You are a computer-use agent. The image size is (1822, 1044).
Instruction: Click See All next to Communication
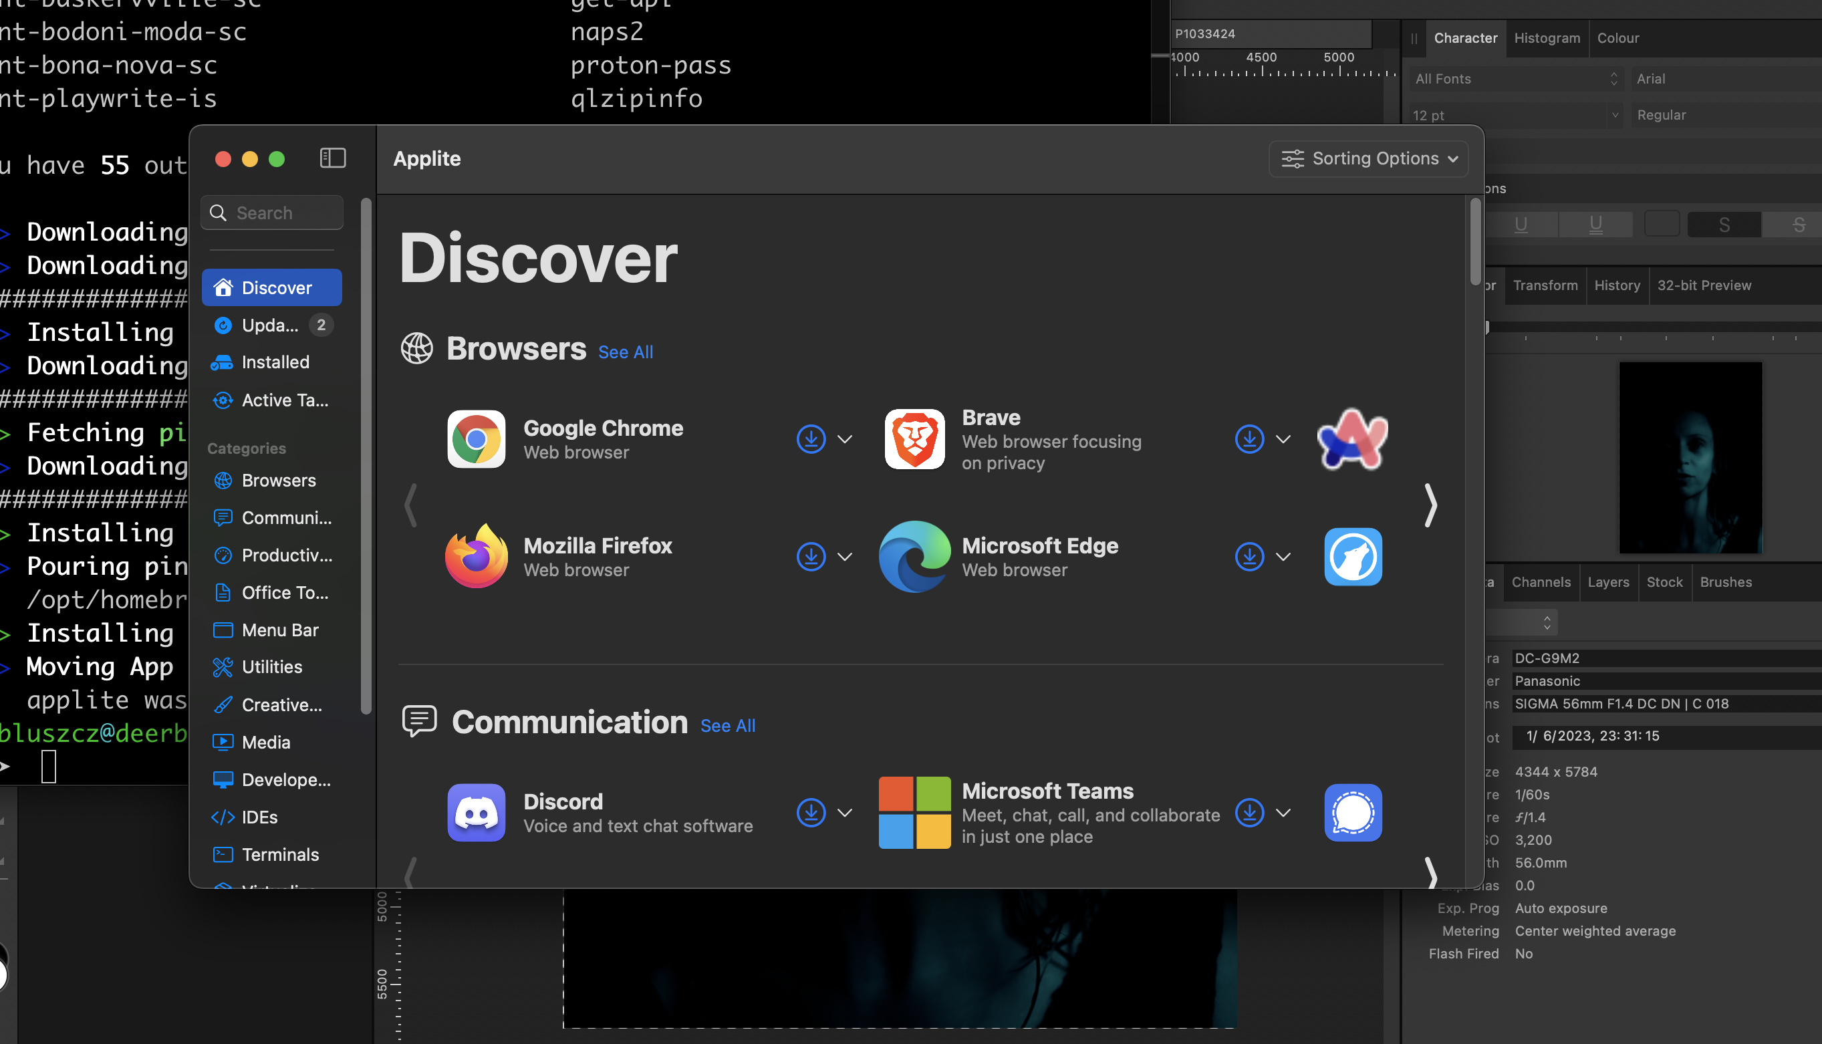pyautogui.click(x=728, y=726)
